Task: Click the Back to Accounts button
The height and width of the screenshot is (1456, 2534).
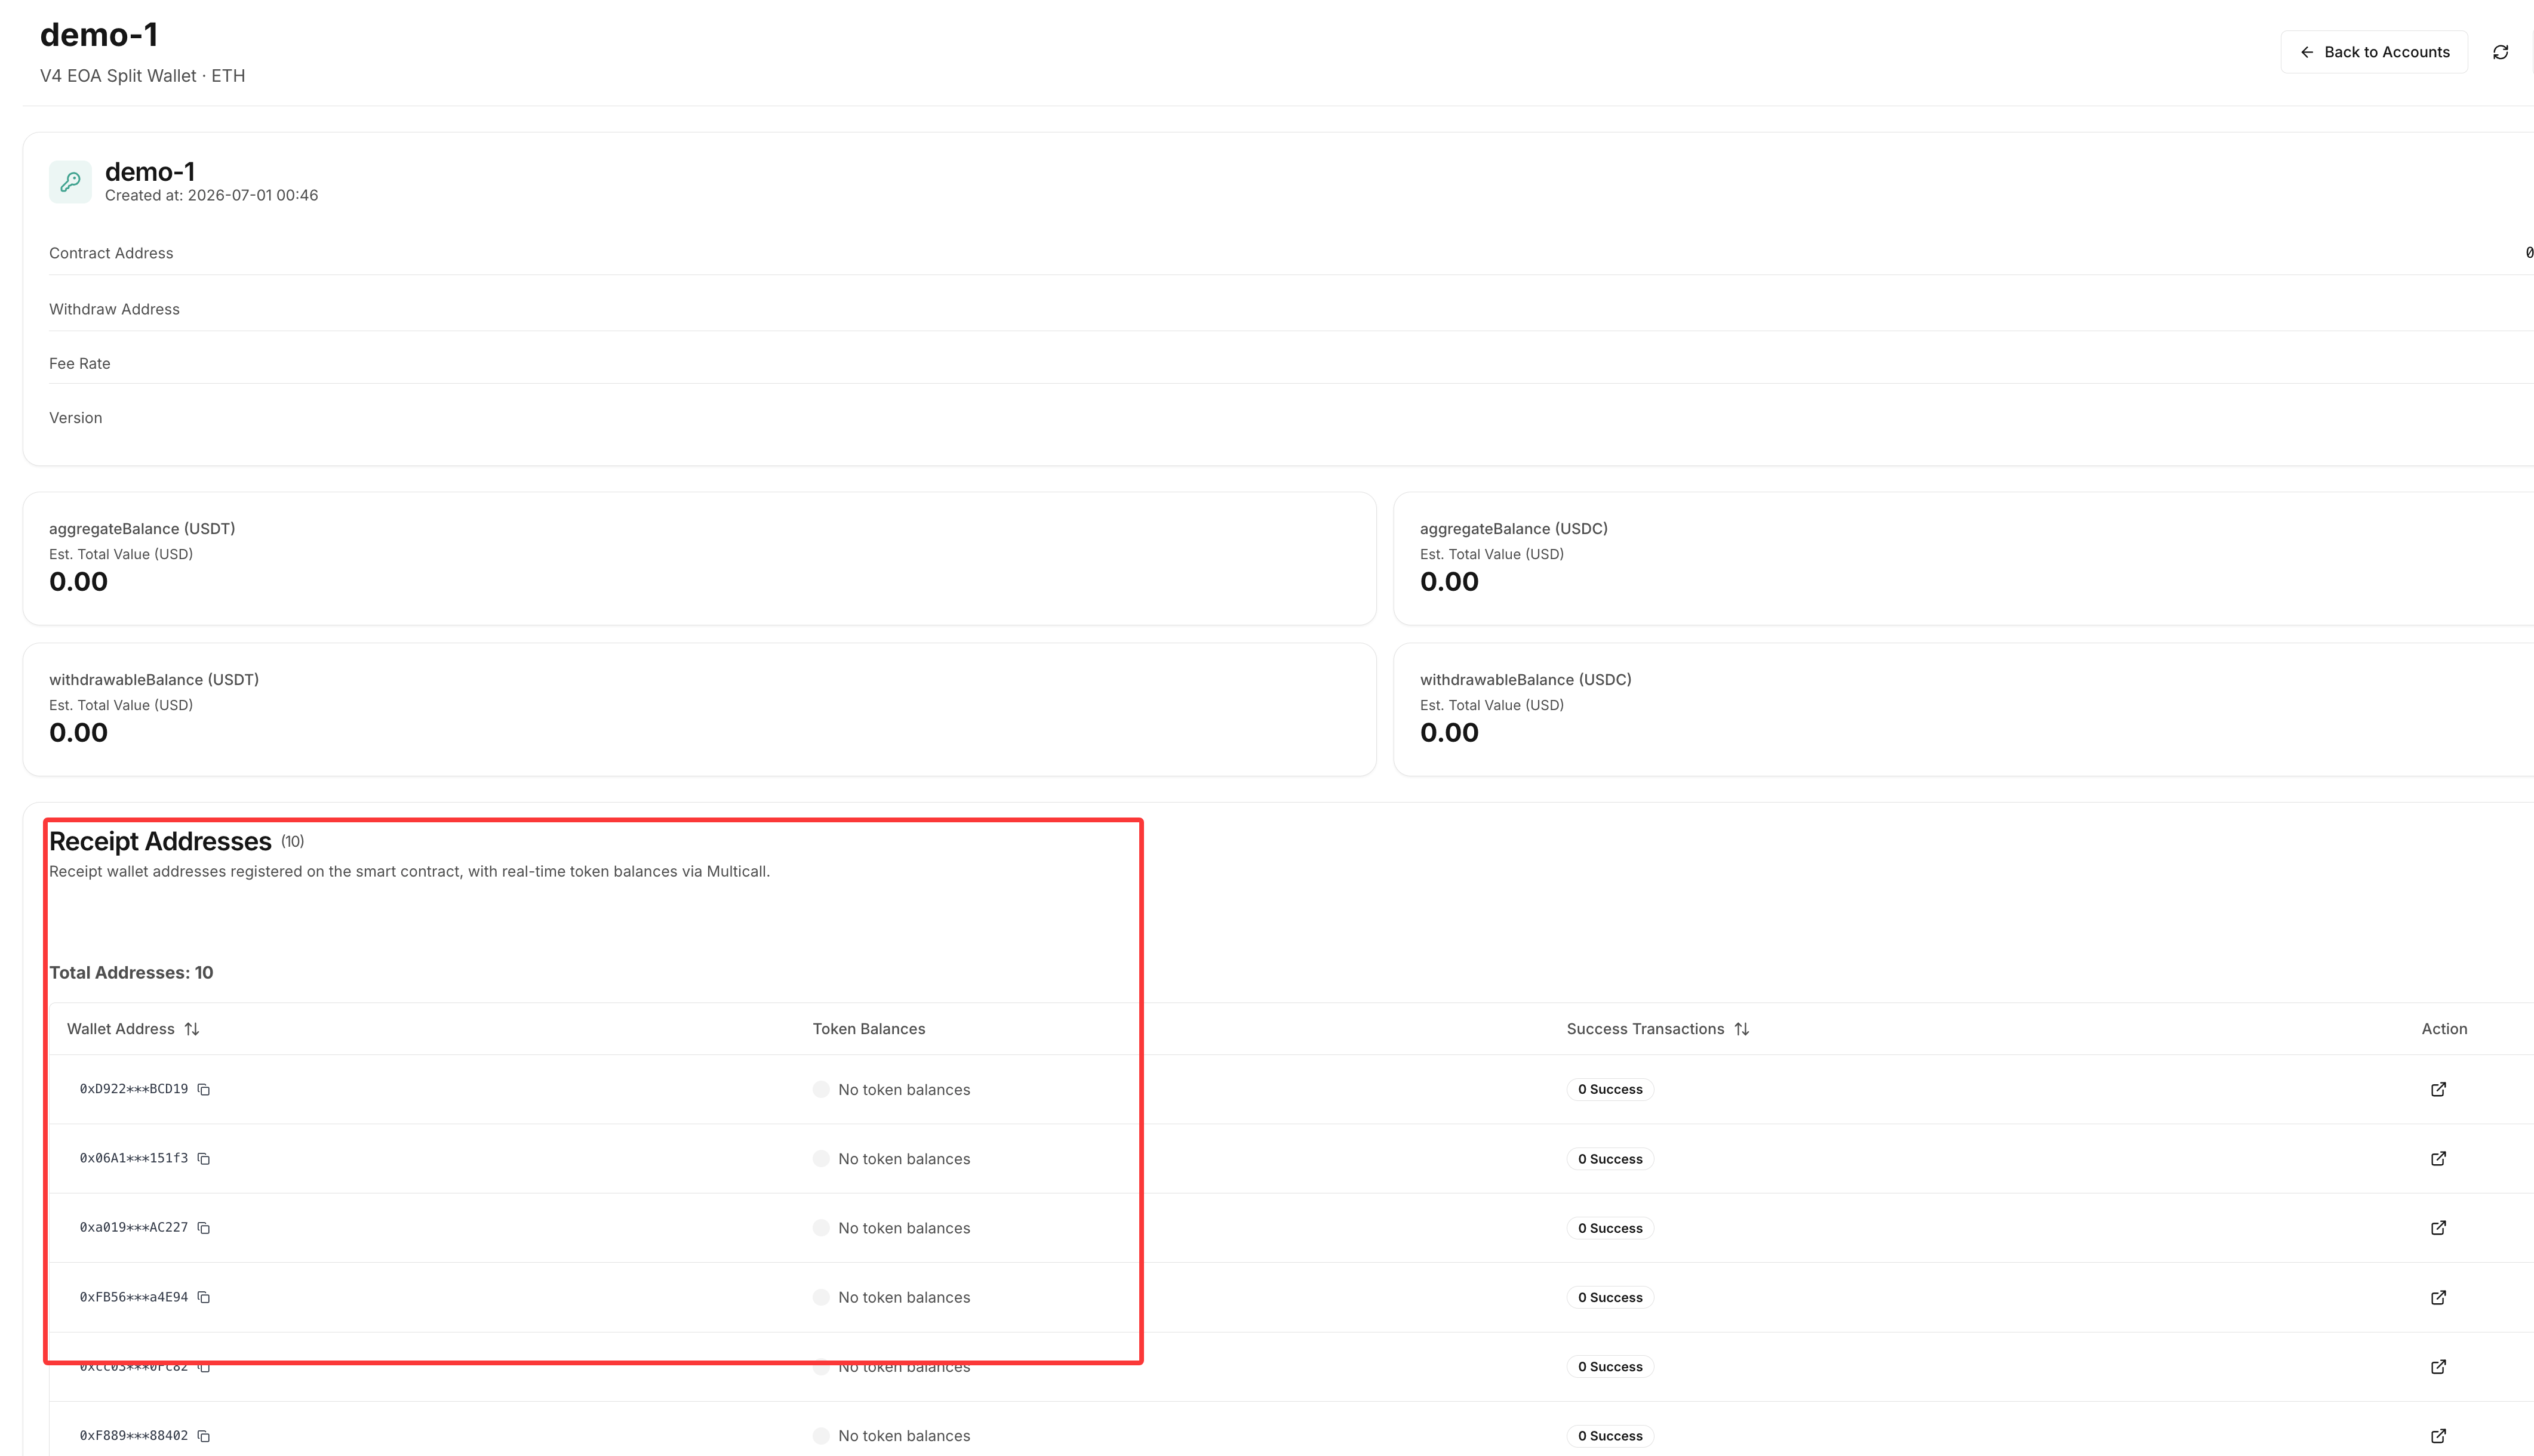Action: coord(2374,52)
